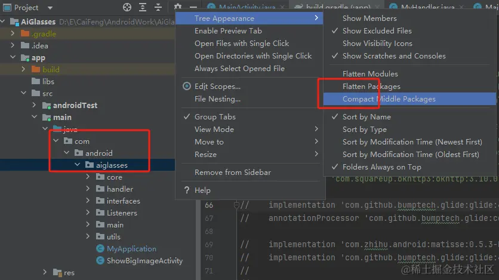Click the orange build folder icon
Screen dimensions: 499x280
36,69
